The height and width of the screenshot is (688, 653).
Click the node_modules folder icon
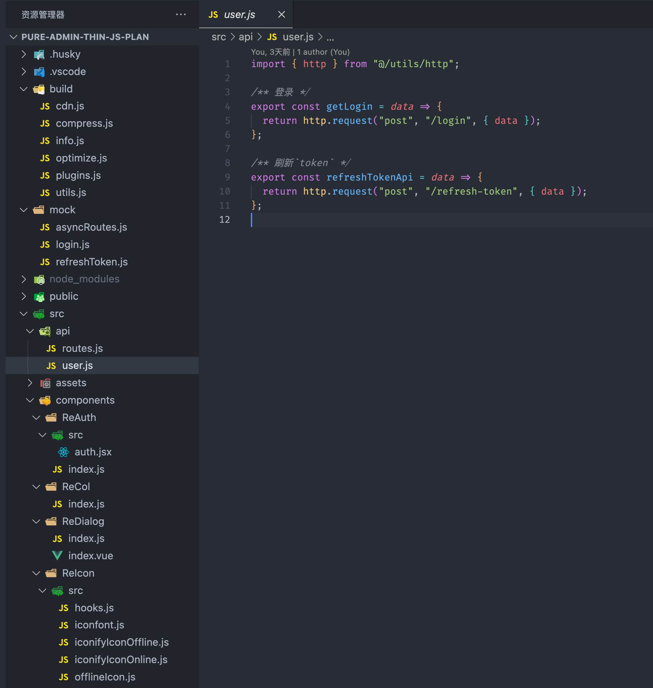click(x=39, y=279)
